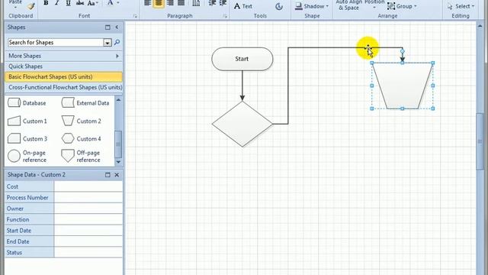Click the shapes list scroll down arrow
The height and width of the screenshot is (275, 488).
click(x=118, y=162)
